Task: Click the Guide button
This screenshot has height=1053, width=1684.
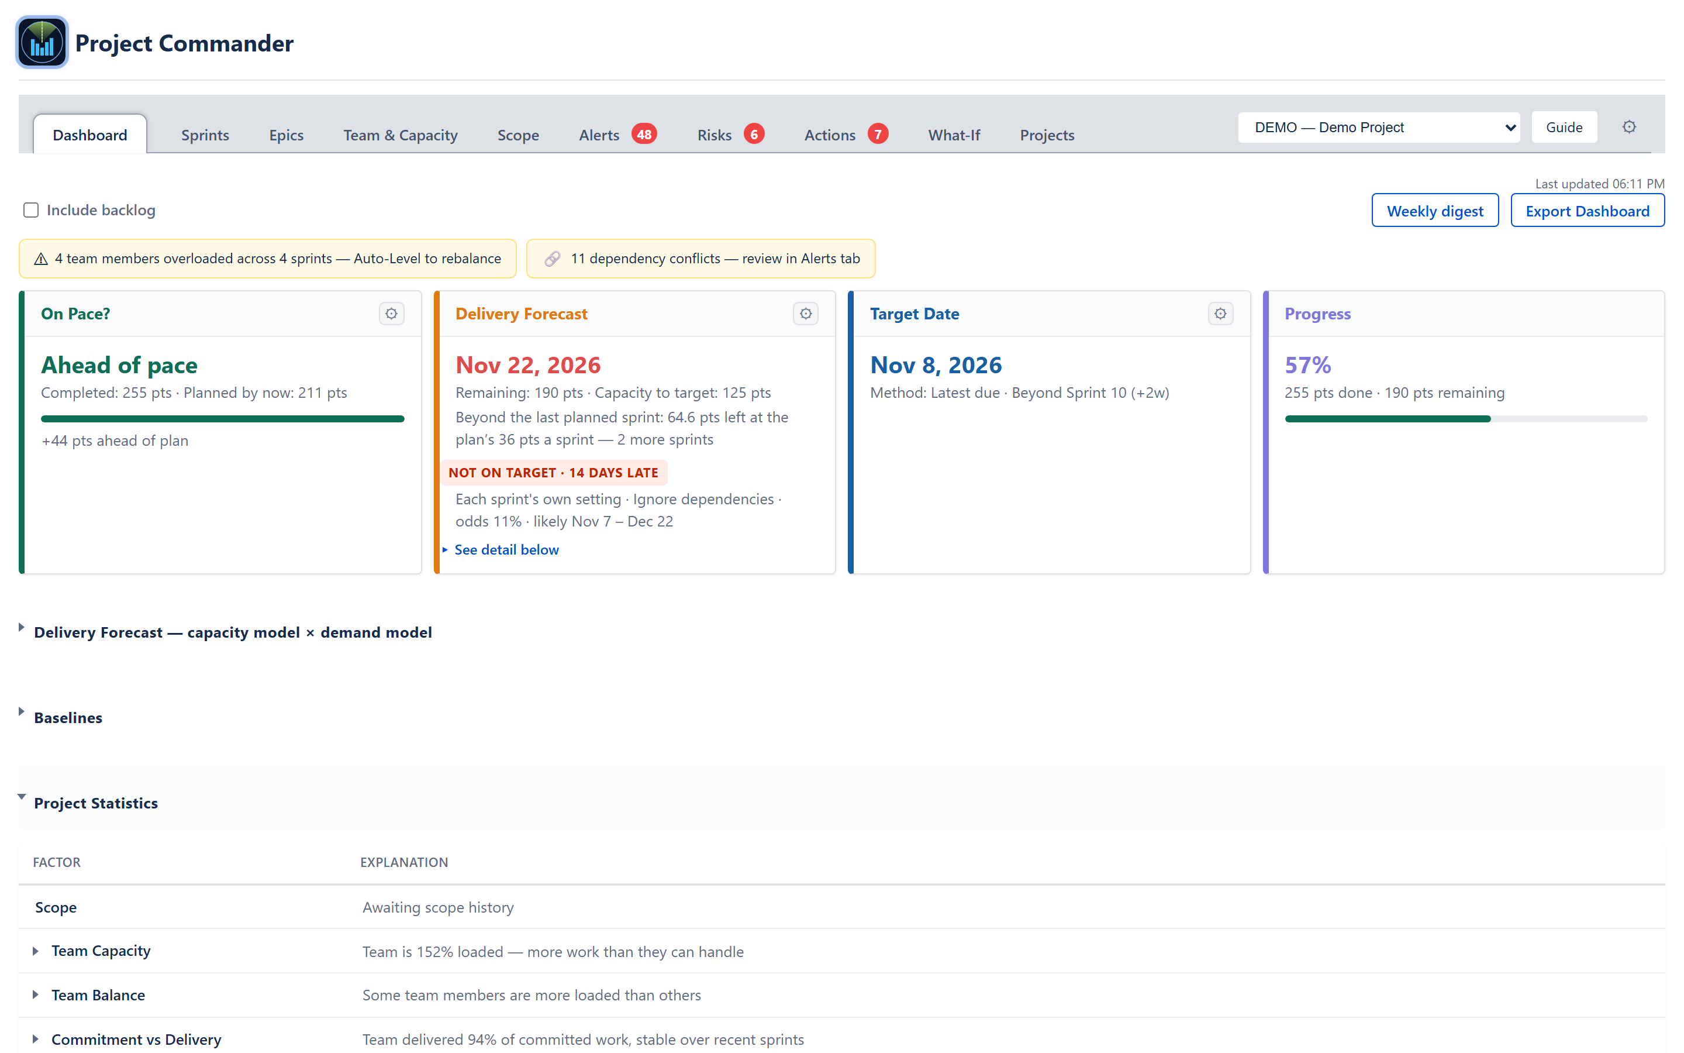Action: [1564, 128]
